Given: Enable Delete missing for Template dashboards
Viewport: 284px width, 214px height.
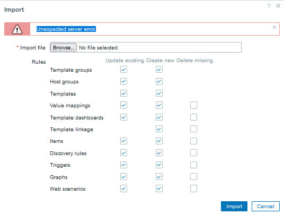Looking at the screenshot, I should coord(193,117).
